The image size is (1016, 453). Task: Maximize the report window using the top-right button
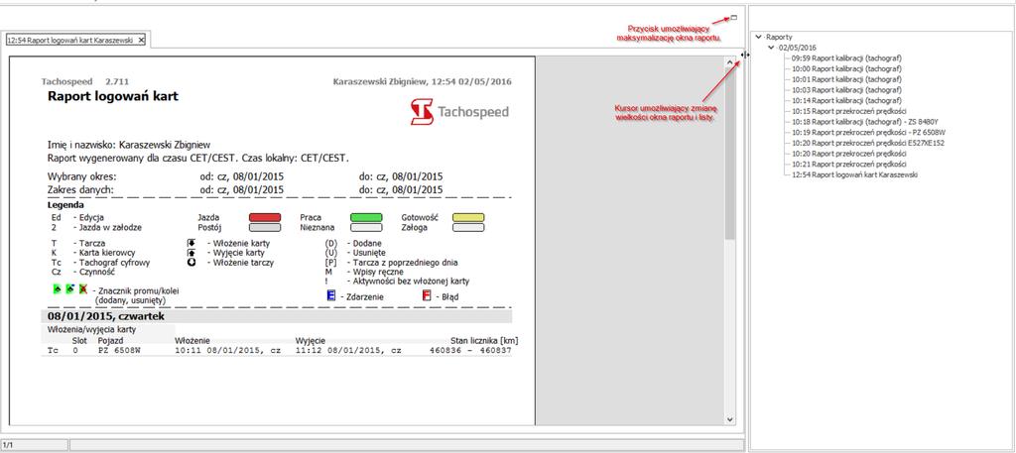pyautogui.click(x=733, y=18)
